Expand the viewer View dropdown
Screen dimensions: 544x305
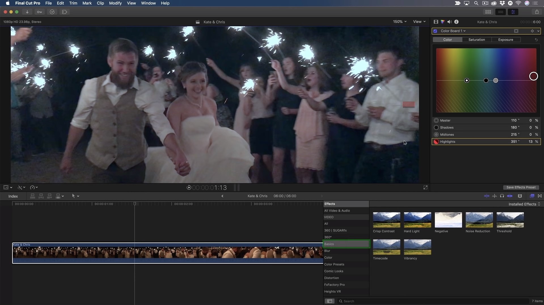click(419, 22)
